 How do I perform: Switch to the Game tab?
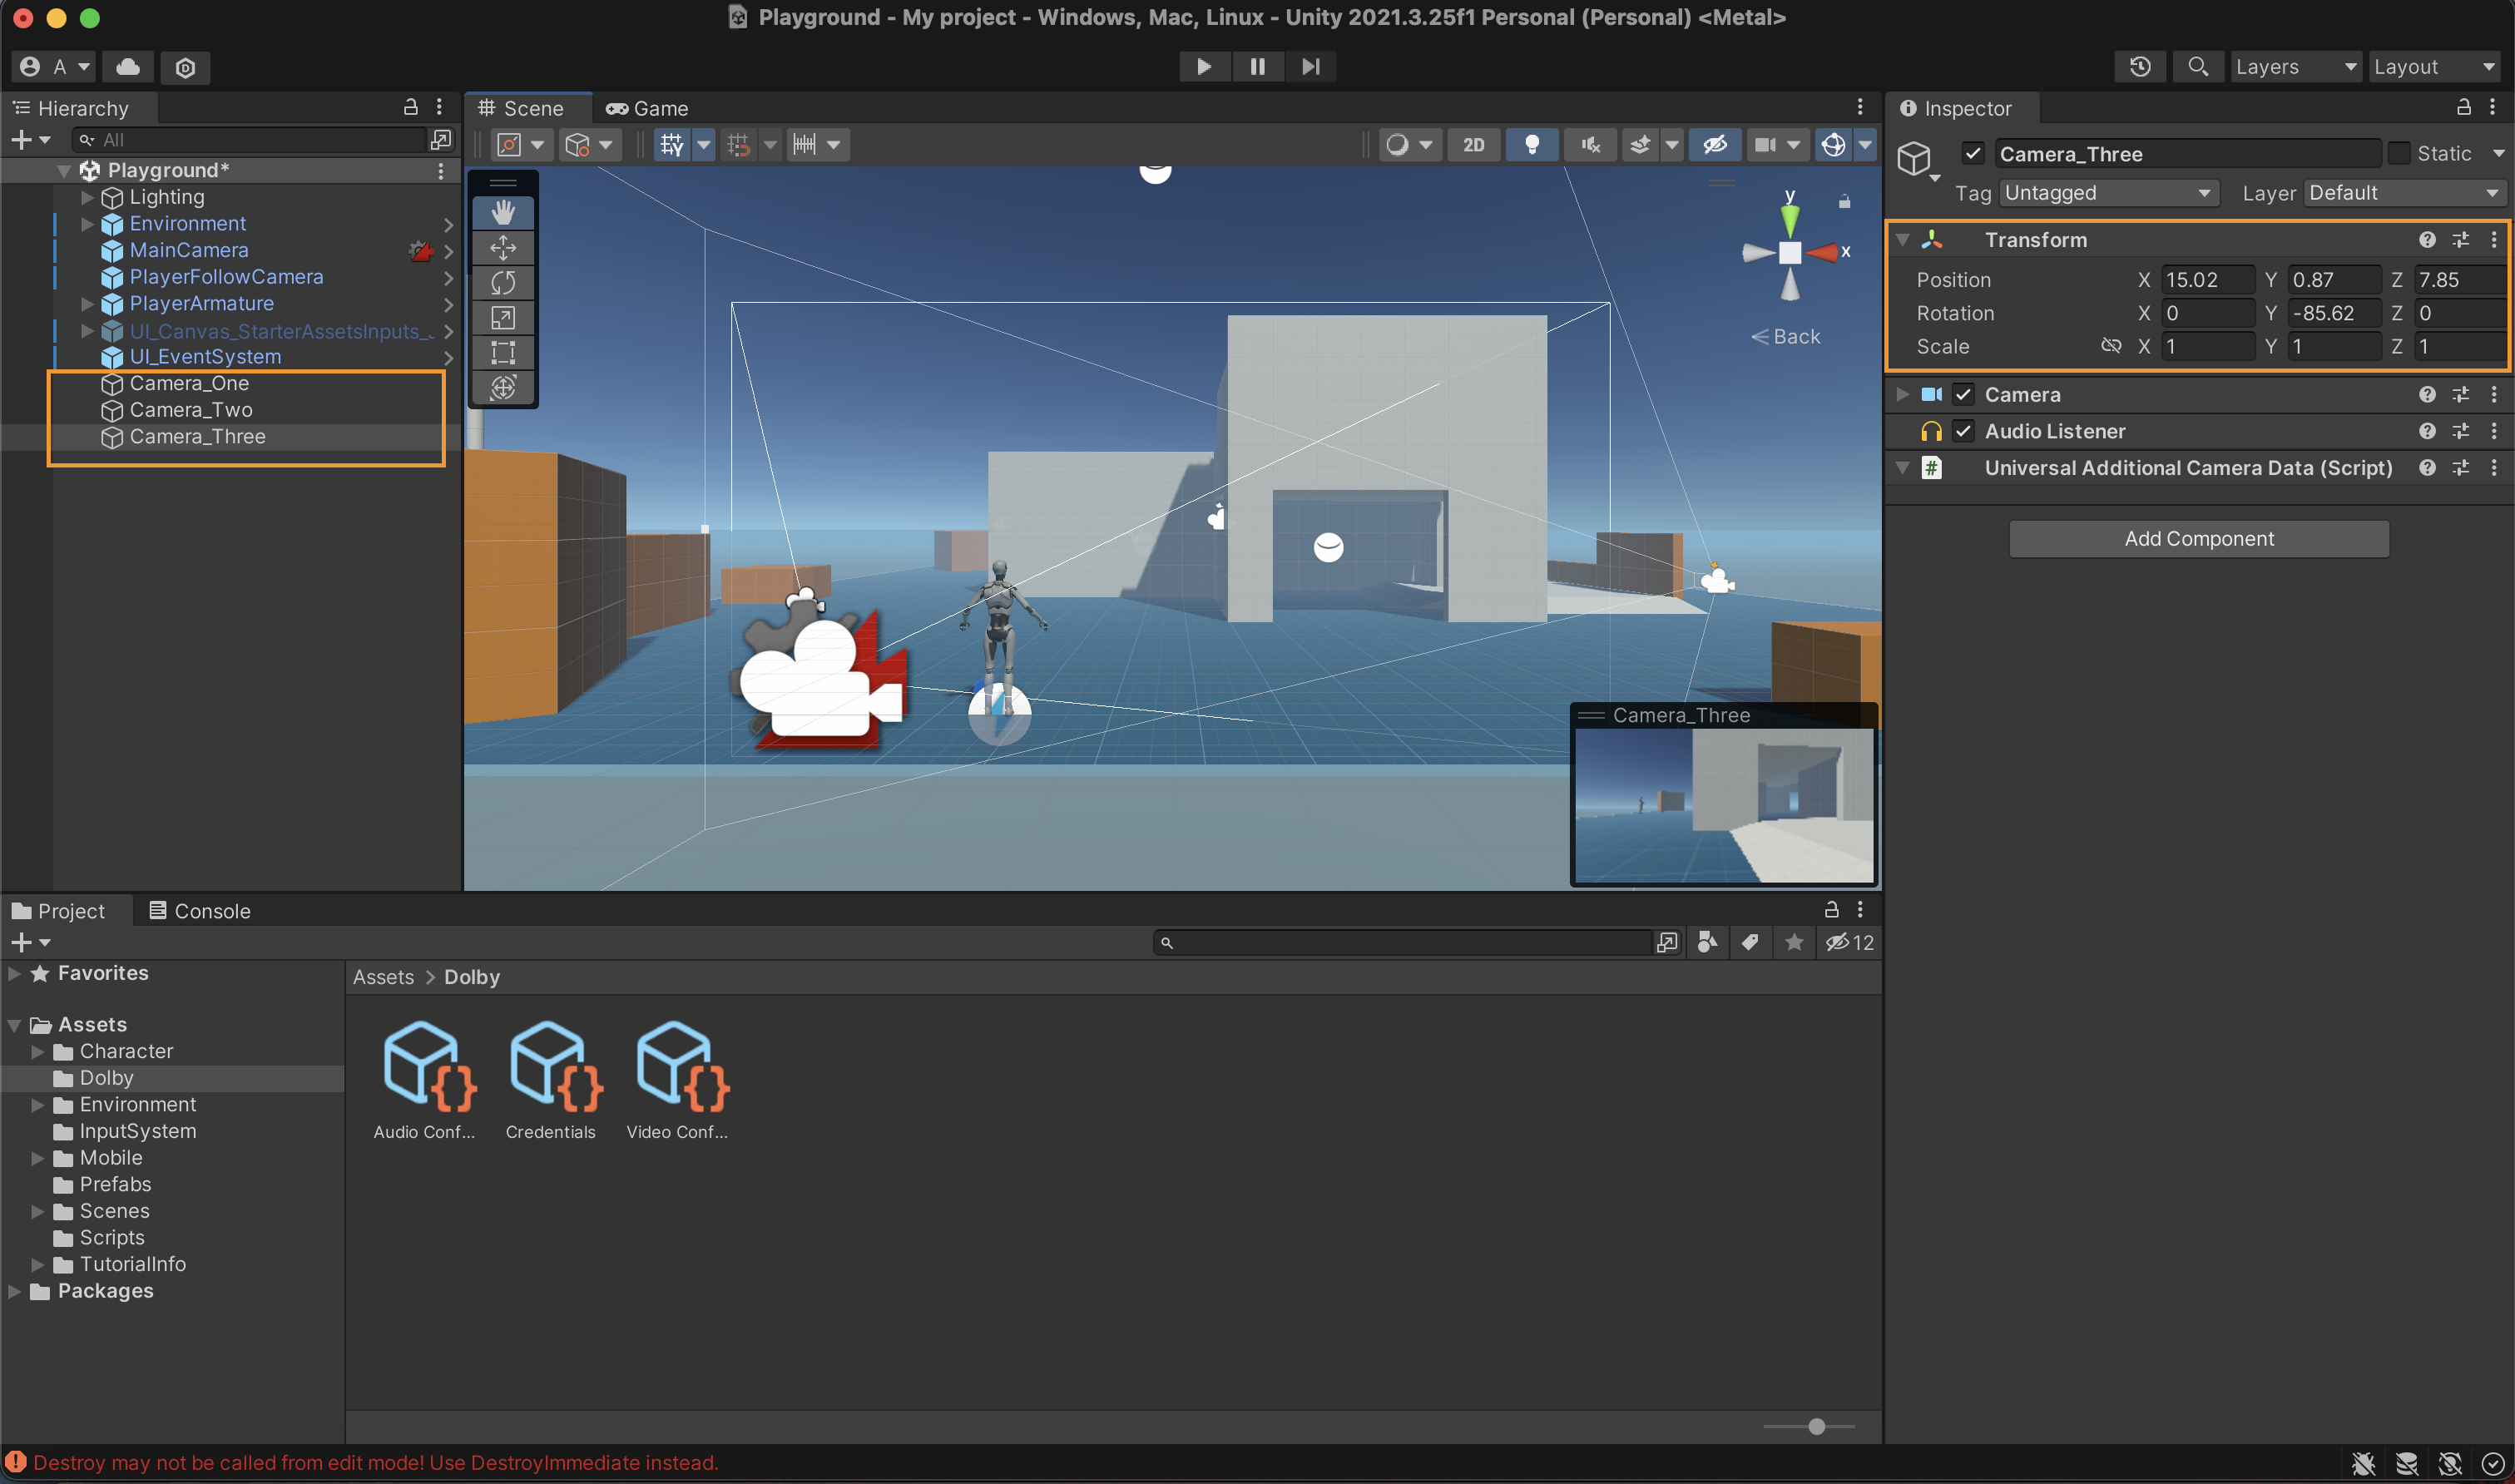(x=648, y=108)
